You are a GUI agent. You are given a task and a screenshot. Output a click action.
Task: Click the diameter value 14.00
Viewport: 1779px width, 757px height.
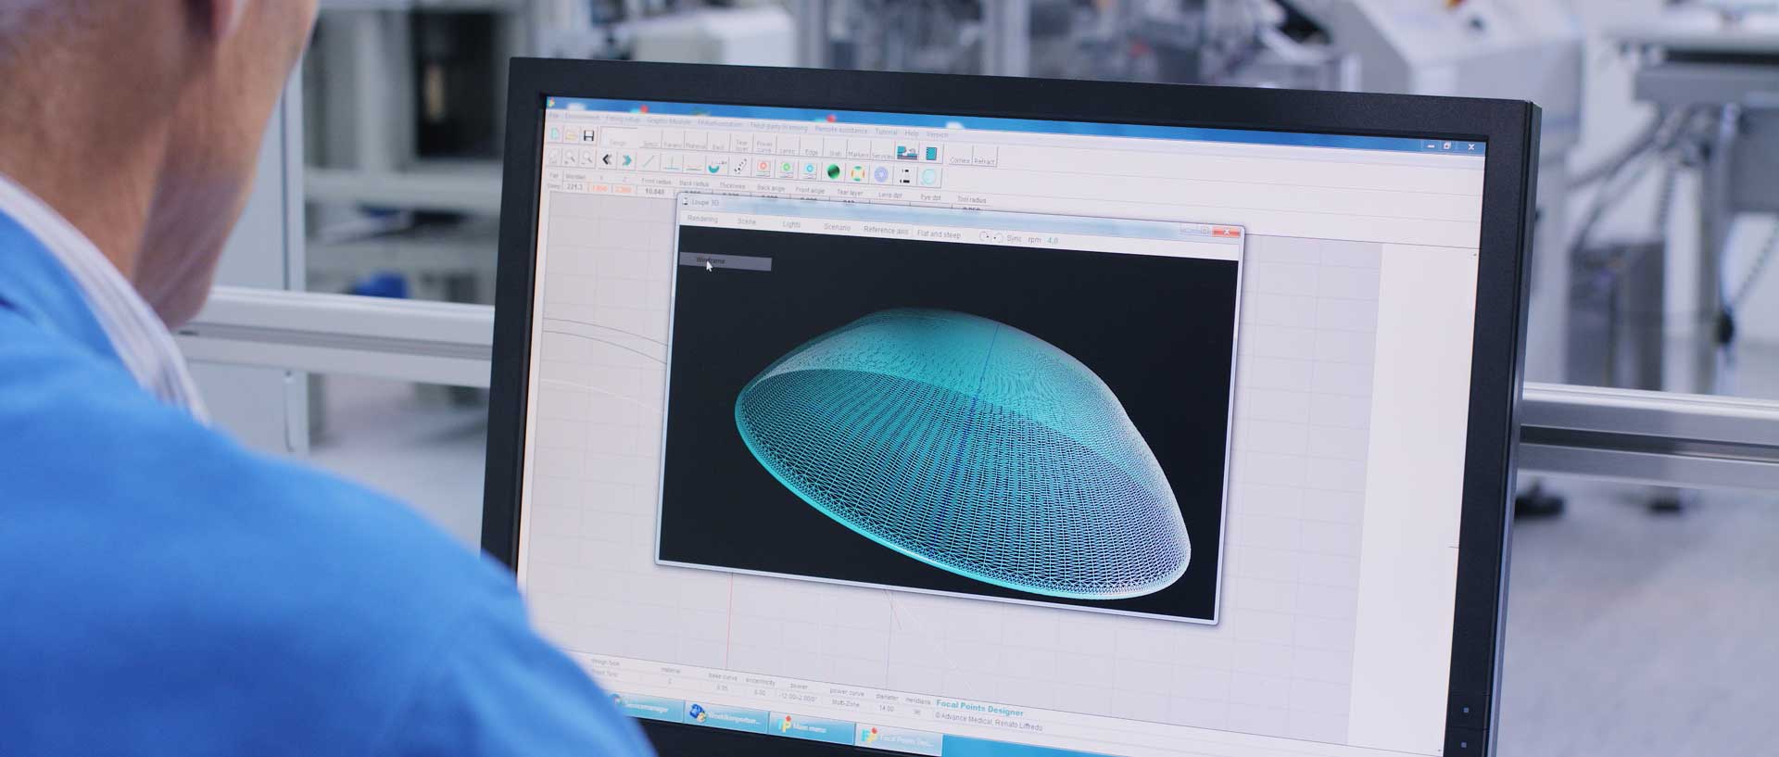tap(886, 708)
